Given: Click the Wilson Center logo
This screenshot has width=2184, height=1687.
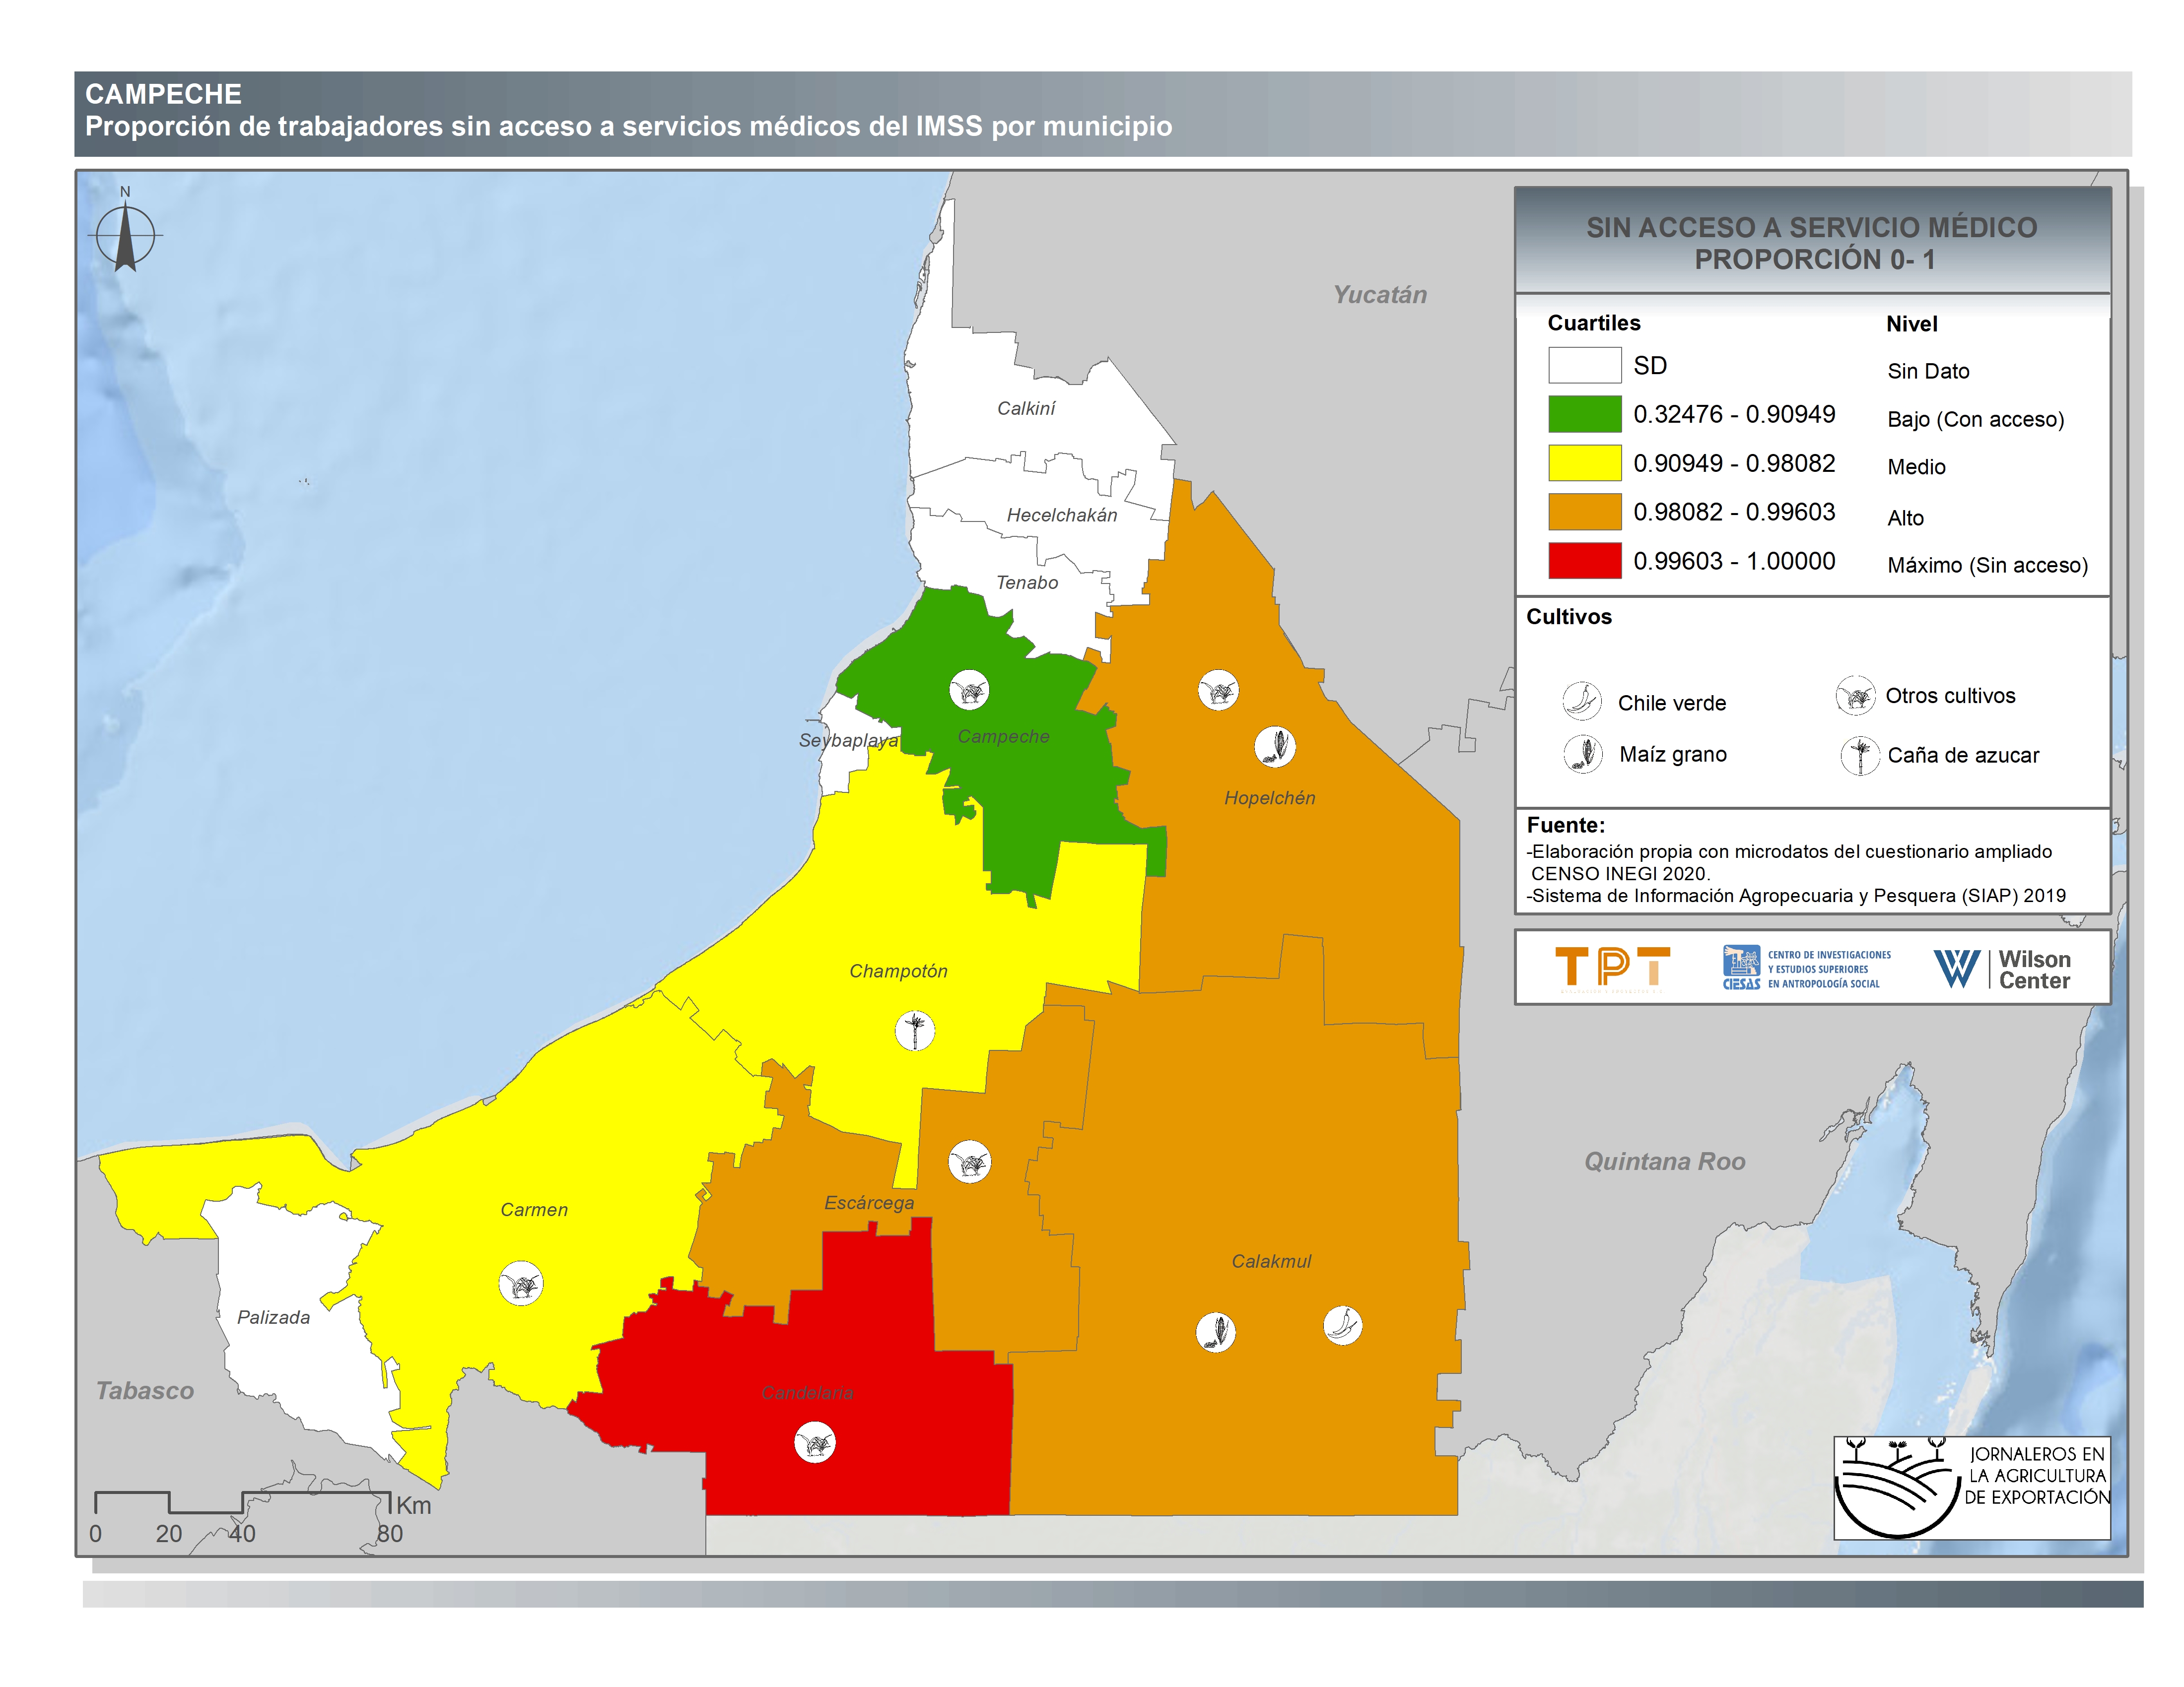Looking at the screenshot, I should 2002,969.
